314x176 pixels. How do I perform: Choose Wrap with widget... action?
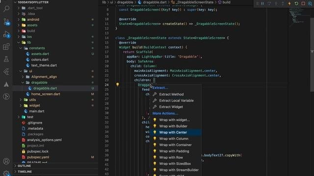point(175,120)
